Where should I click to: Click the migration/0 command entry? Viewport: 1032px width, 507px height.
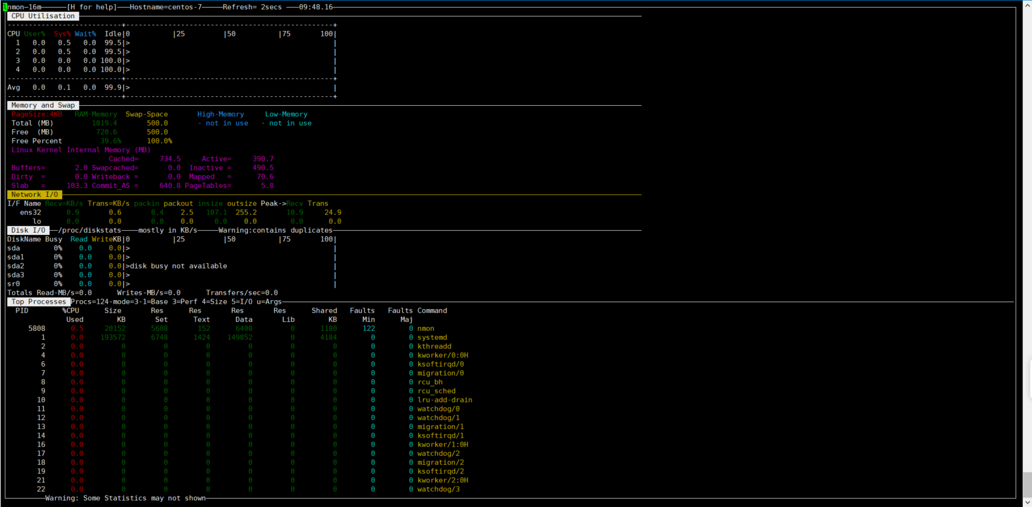(x=441, y=373)
